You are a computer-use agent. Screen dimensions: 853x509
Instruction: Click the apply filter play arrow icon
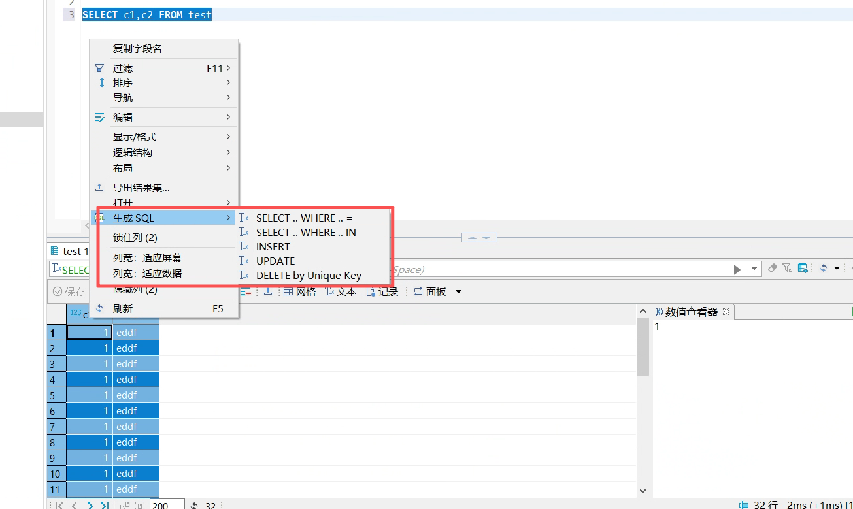click(x=737, y=269)
